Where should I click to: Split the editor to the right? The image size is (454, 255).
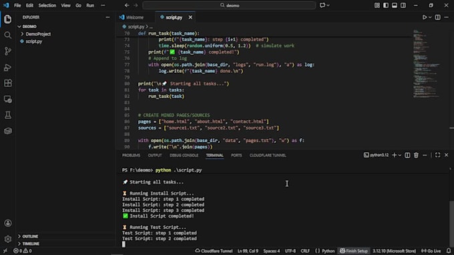[437, 17]
